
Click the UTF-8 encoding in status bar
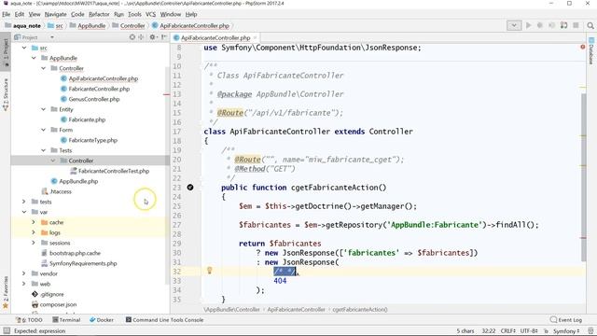click(x=529, y=330)
